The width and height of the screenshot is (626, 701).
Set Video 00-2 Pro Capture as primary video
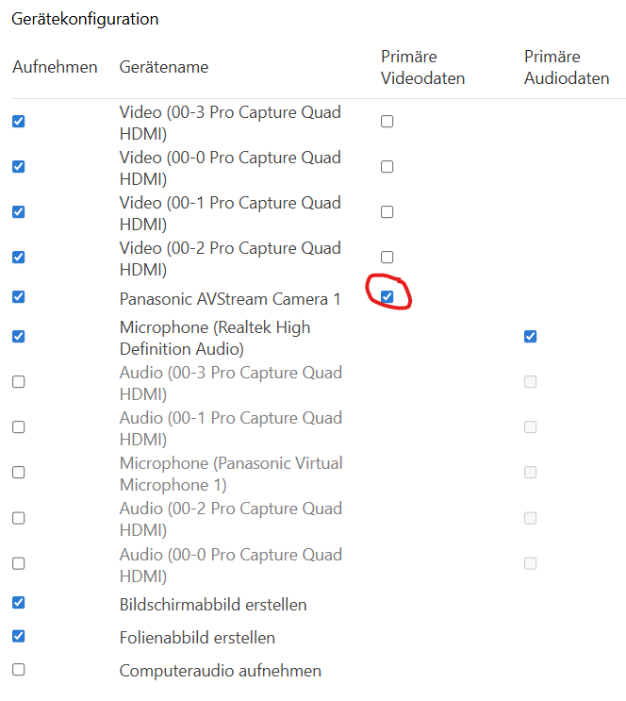pyautogui.click(x=387, y=257)
